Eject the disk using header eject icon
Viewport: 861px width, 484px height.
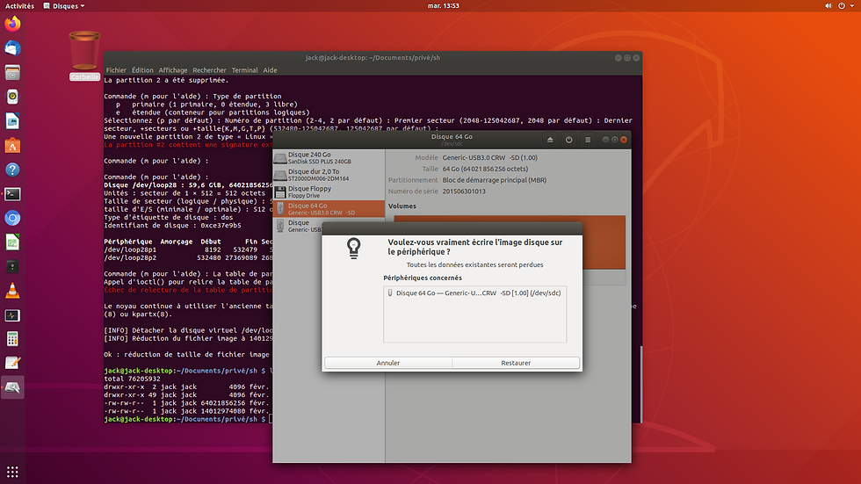tap(550, 140)
